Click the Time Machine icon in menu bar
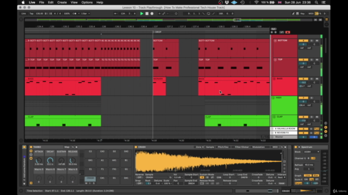Viewport: 348px width, 195px height. pos(243,2)
